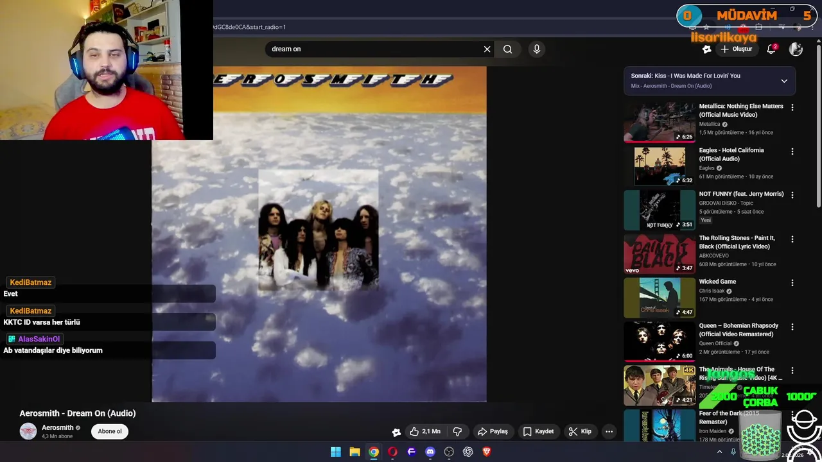Open options menu for Paint It, Black
The height and width of the screenshot is (462, 822).
pyautogui.click(x=792, y=239)
